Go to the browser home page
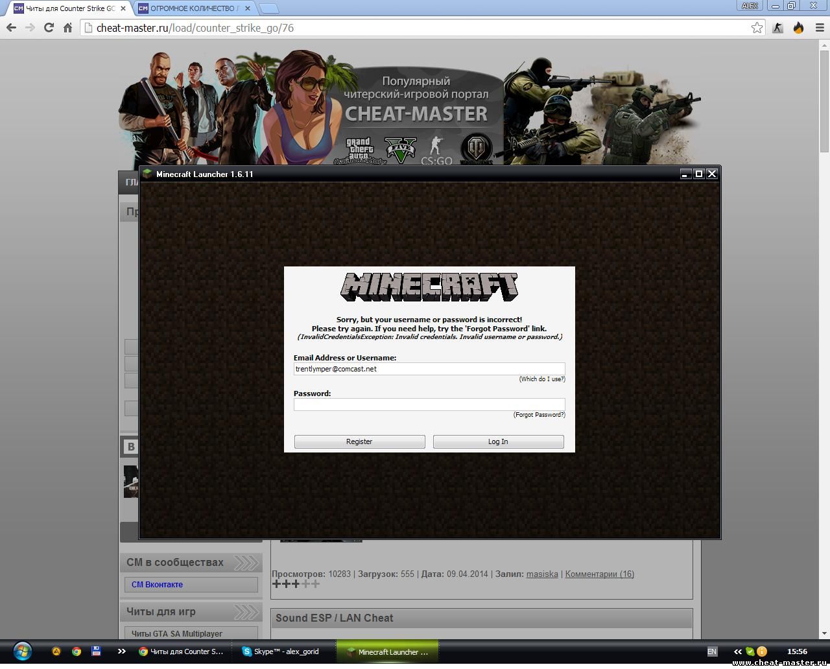 click(67, 28)
